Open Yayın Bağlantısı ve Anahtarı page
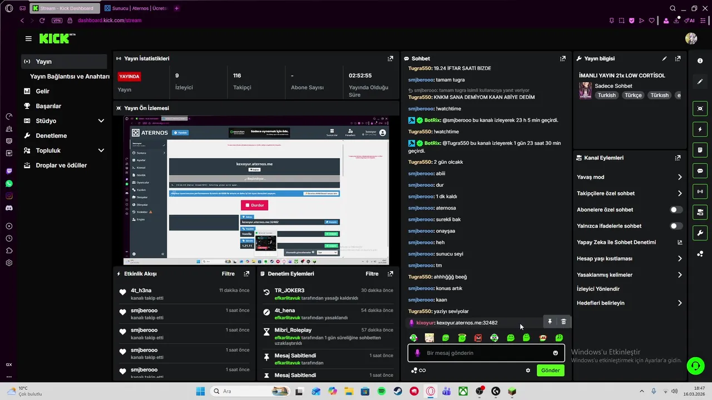The width and height of the screenshot is (712, 400). pyautogui.click(x=70, y=77)
